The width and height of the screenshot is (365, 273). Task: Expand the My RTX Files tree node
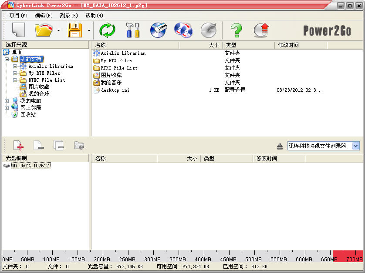[x=15, y=73]
